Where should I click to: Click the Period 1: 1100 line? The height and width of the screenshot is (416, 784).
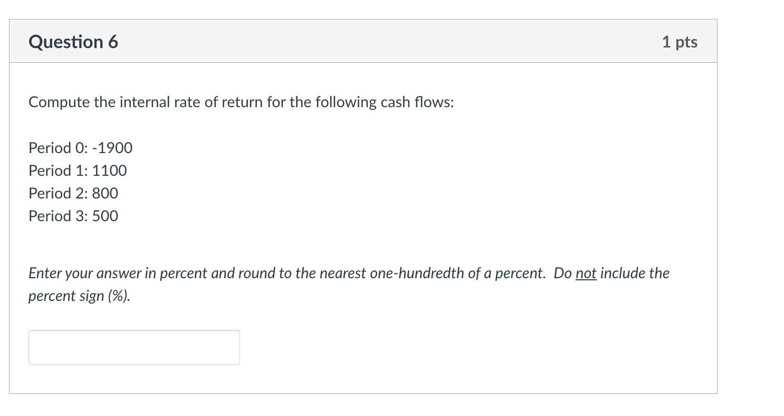(x=77, y=171)
